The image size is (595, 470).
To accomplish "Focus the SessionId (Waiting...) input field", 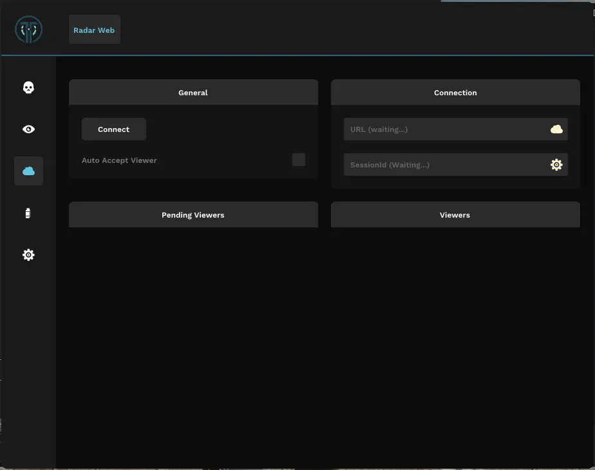I will click(x=456, y=165).
